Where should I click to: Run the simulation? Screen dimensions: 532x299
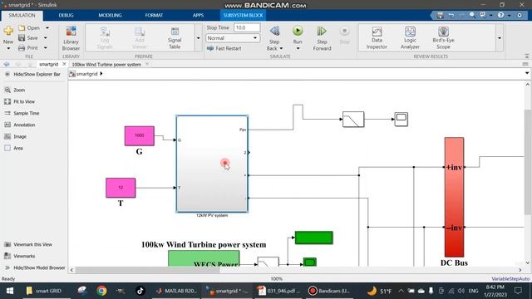(298, 35)
